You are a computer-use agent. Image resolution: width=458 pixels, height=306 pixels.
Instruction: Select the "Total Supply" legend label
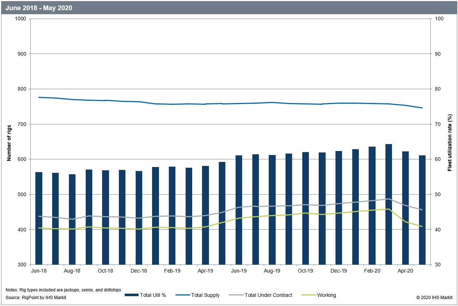click(x=205, y=295)
